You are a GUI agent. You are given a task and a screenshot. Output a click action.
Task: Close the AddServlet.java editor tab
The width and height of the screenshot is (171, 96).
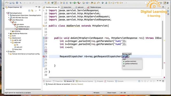[x=59, y=7]
